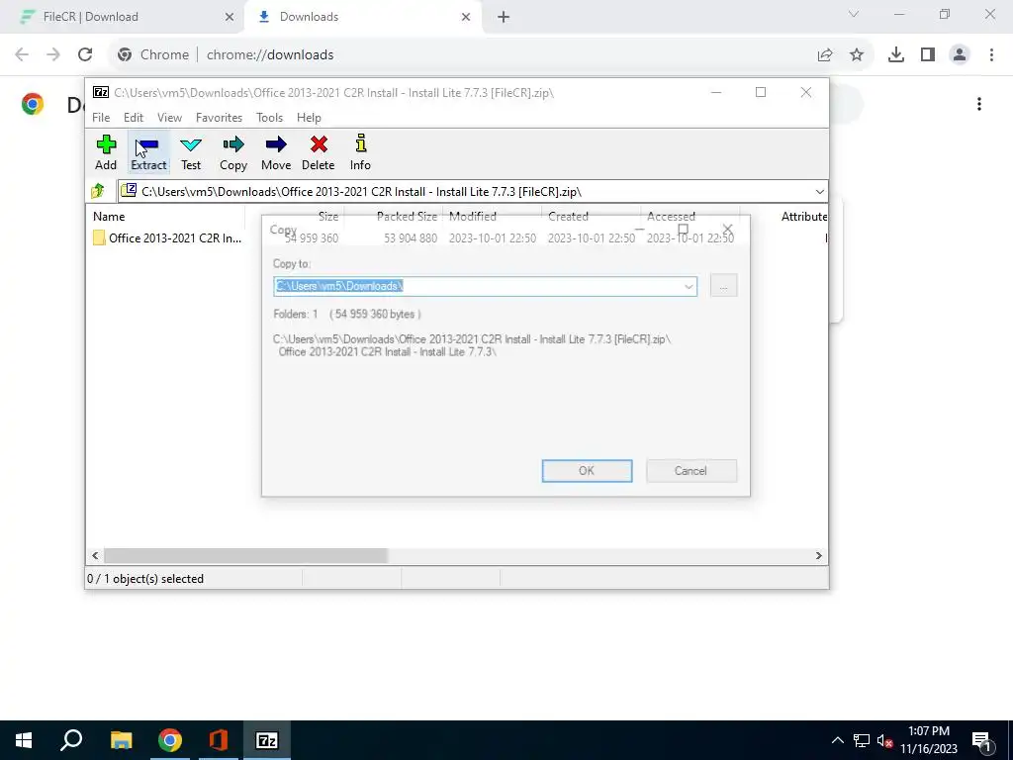The height and width of the screenshot is (760, 1013).
Task: Sort by the Attributes column header
Action: point(803,217)
